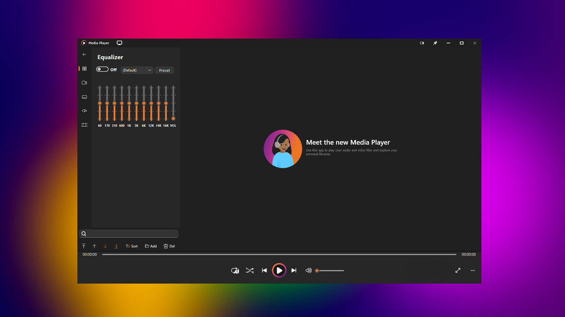This screenshot has height=317, width=565.
Task: Open the Add files menu
Action: (x=150, y=246)
